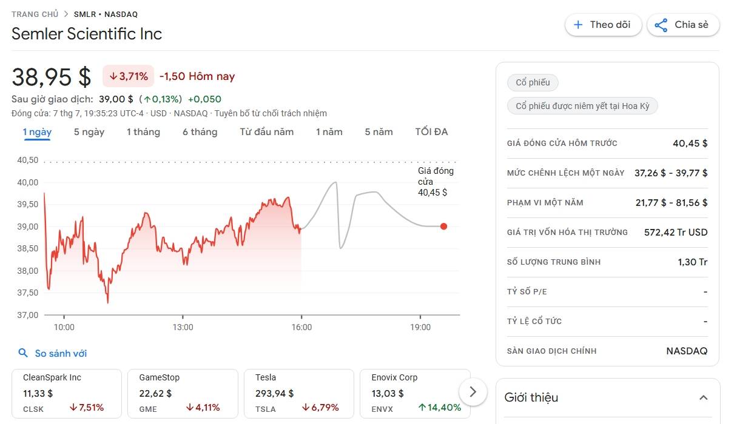Click the share icon beside Chia sẻ
This screenshot has width=737, height=424.
tap(661, 25)
